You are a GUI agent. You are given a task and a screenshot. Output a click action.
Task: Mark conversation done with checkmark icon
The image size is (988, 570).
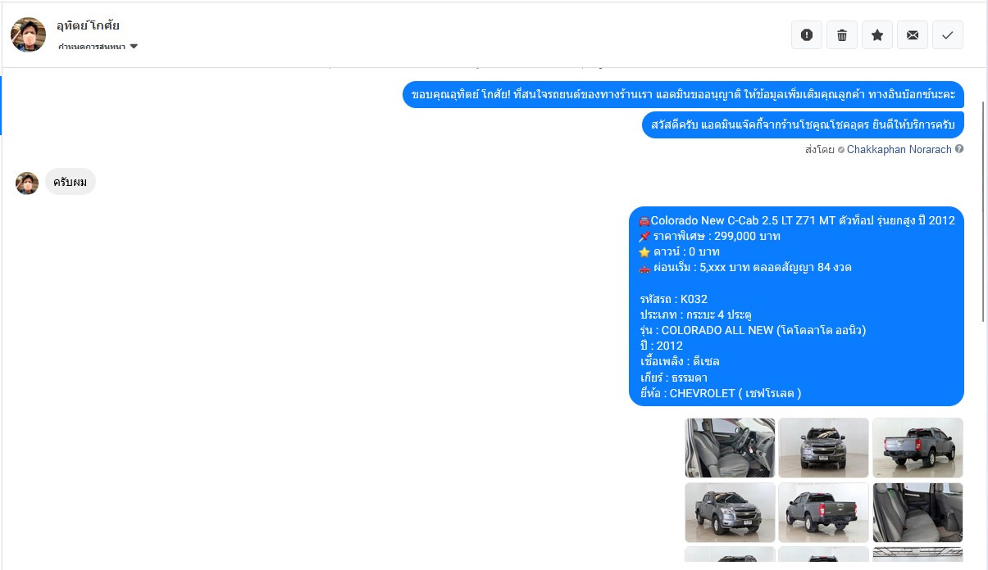[x=948, y=35]
